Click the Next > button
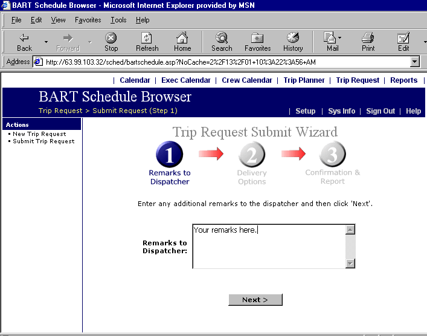 [x=255, y=300]
